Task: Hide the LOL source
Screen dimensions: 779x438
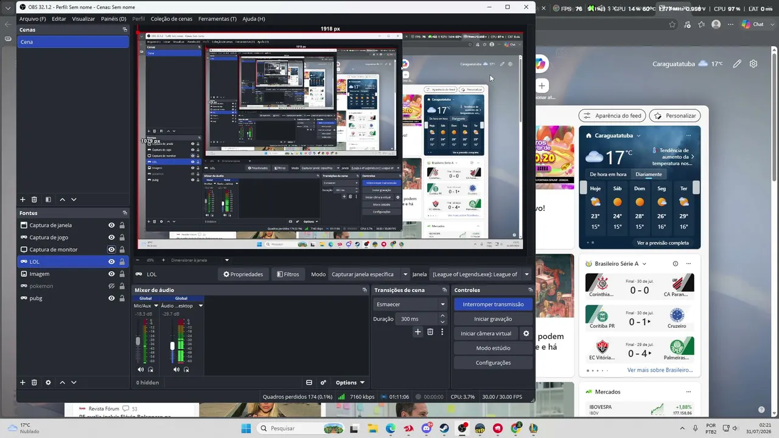Action: click(111, 262)
